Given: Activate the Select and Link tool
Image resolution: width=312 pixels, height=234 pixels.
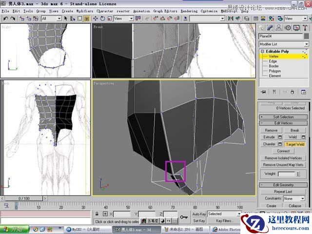Looking at the screenshot, I should pos(21,19).
